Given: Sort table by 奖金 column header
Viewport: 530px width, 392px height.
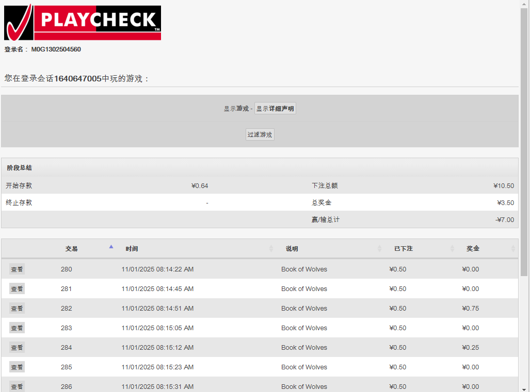Looking at the screenshot, I should click(x=473, y=249).
